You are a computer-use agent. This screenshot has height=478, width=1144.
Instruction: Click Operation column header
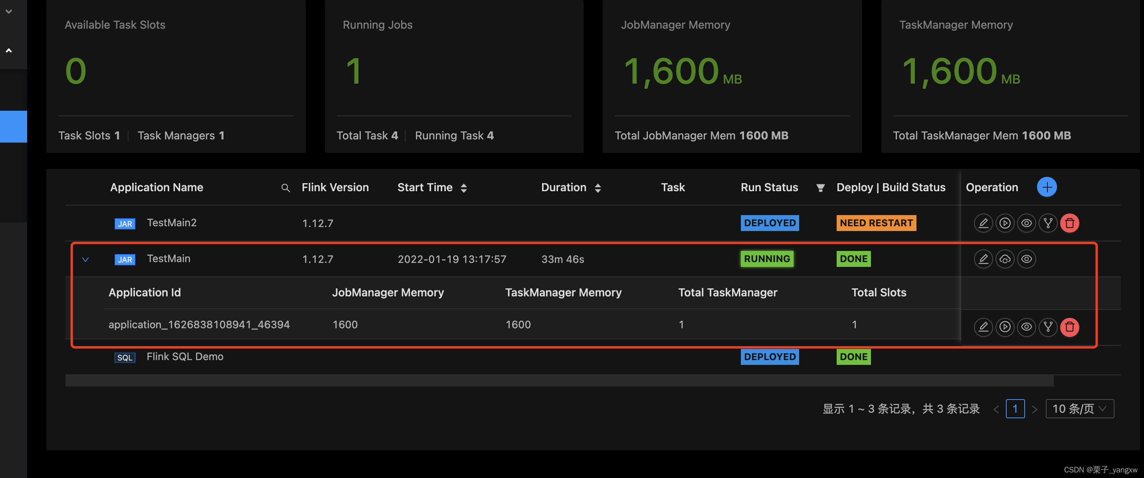991,187
